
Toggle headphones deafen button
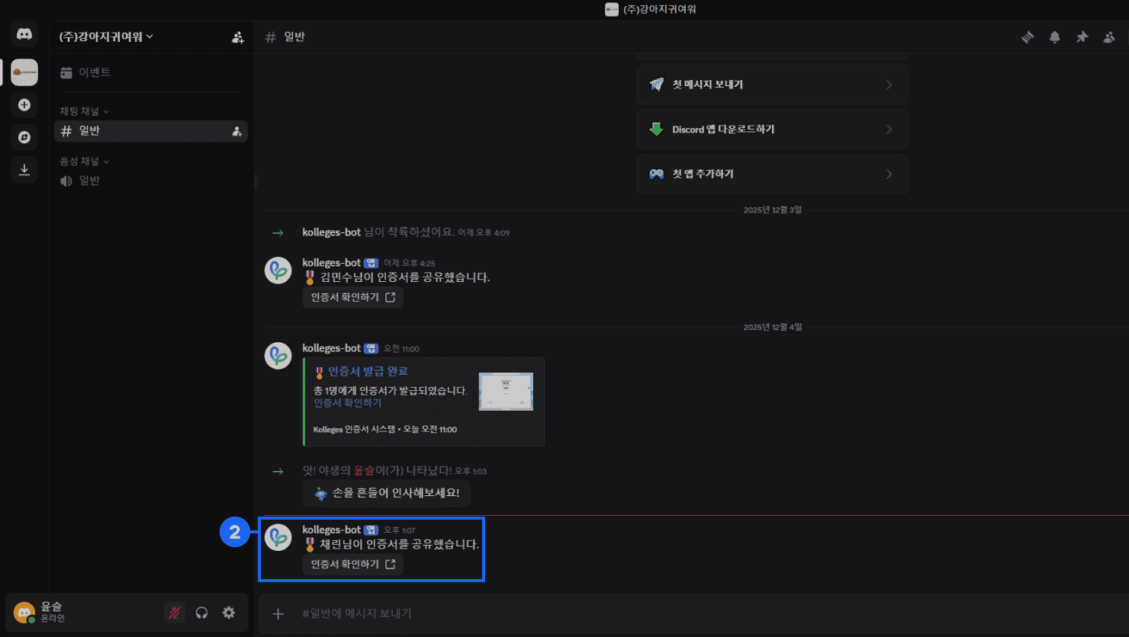click(x=201, y=613)
